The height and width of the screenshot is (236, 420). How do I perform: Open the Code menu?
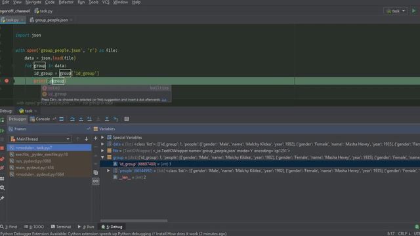click(50, 2)
